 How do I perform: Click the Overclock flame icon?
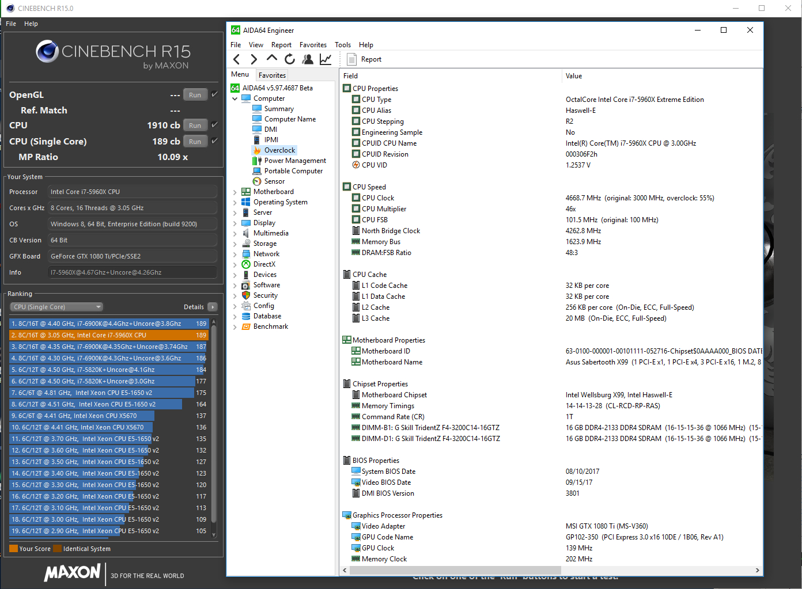(257, 150)
